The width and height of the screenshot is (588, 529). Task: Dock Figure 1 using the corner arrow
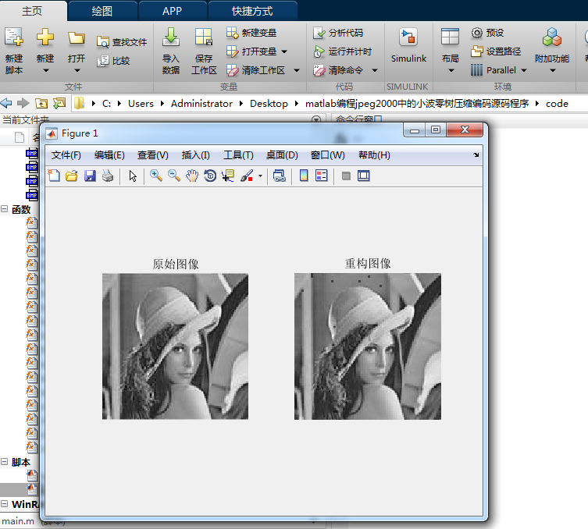476,154
